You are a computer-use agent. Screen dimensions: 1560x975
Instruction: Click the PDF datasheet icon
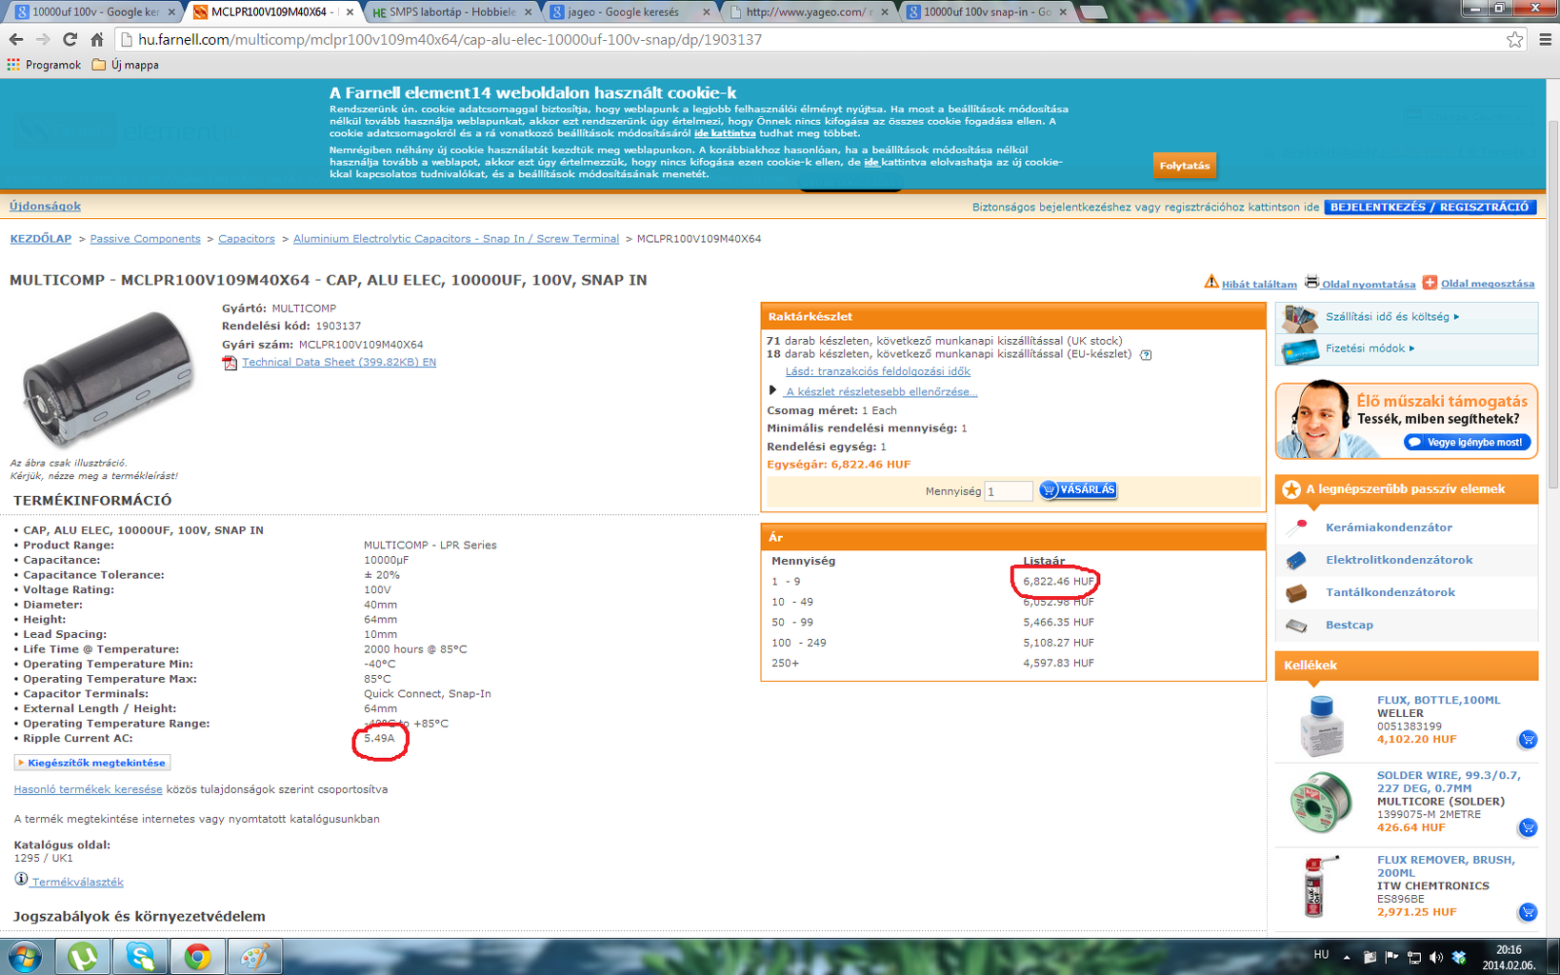pos(230,363)
